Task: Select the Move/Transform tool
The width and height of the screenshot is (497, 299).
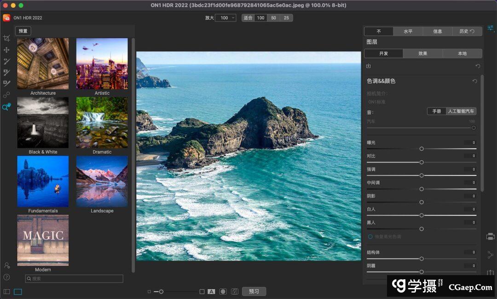Action: click(6, 50)
